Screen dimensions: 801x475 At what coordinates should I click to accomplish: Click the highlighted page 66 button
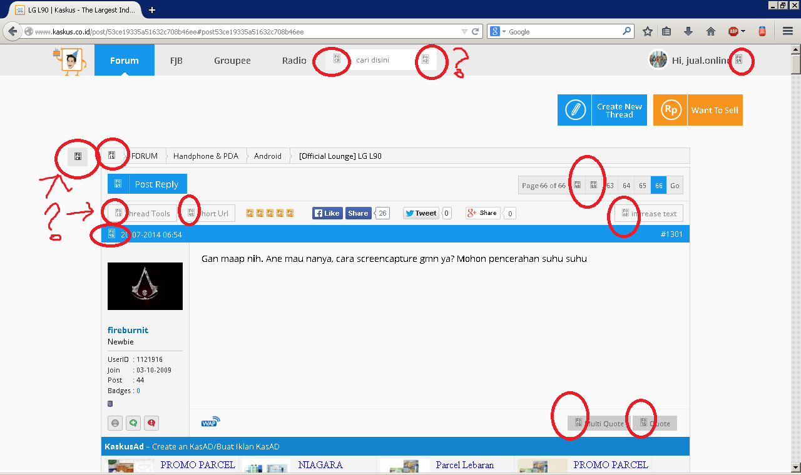tap(659, 186)
